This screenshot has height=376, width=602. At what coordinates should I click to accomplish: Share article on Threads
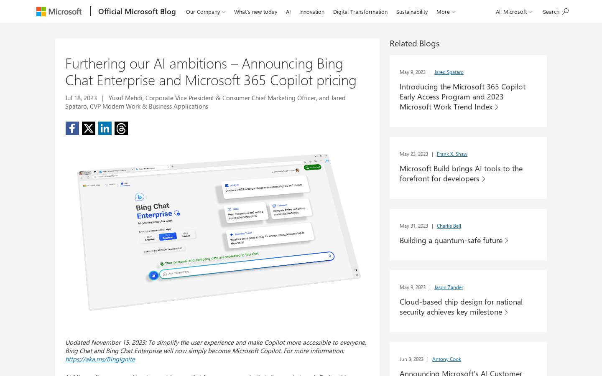click(121, 128)
